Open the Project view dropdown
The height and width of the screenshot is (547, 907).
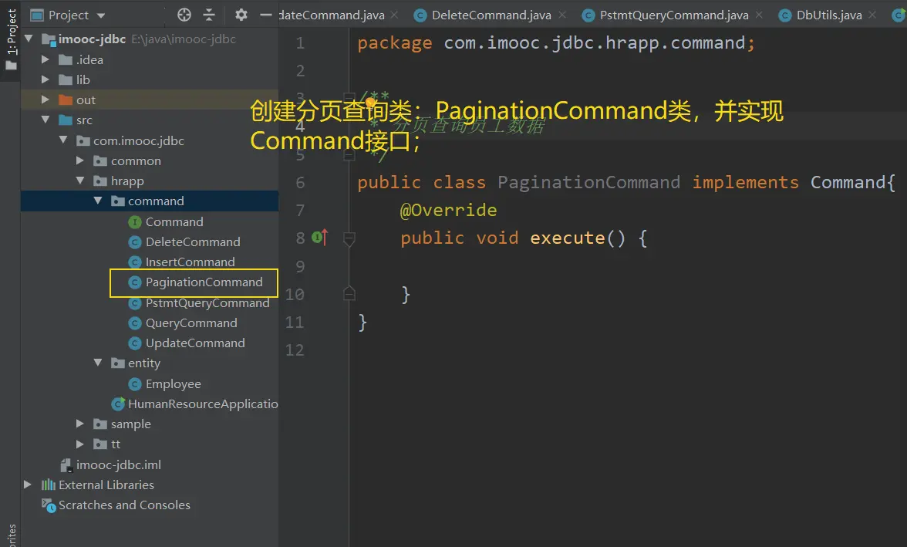(x=69, y=15)
